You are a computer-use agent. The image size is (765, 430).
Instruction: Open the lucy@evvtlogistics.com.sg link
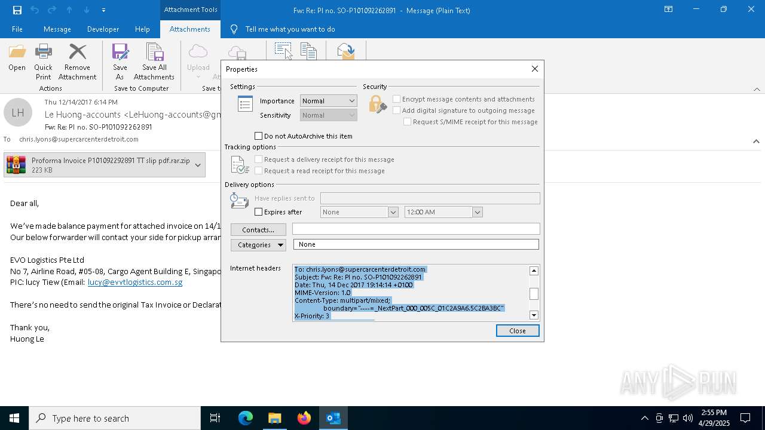135,282
